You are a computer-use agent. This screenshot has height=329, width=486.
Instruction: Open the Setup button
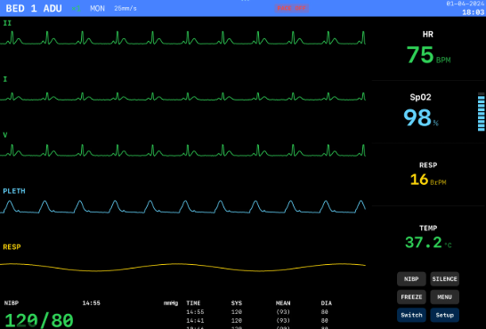pos(444,315)
